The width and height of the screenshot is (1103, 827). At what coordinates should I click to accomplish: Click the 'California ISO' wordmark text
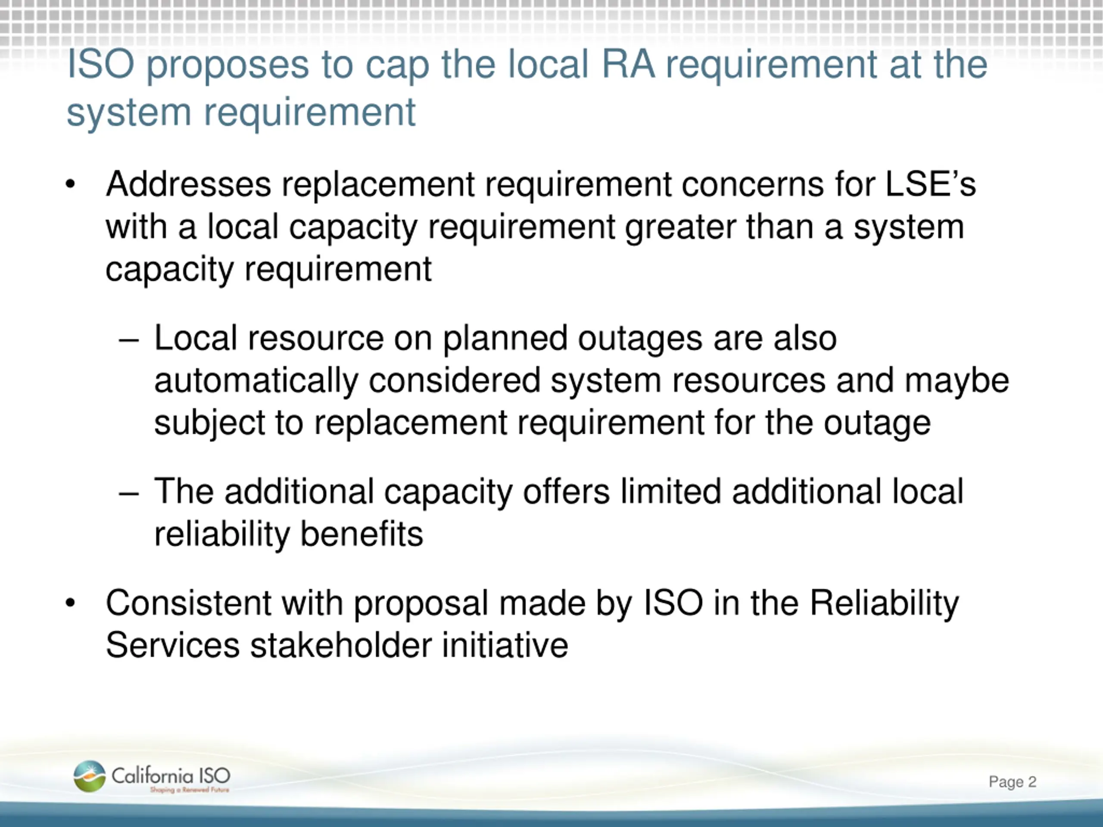pos(171,775)
